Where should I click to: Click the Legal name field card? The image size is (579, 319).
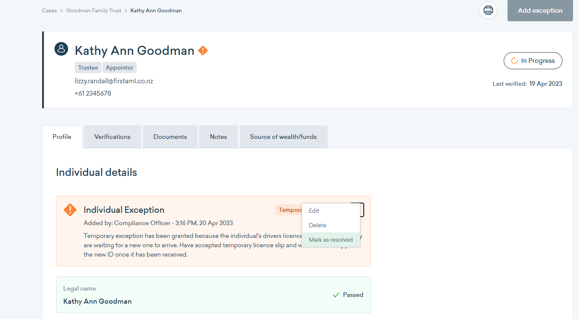click(214, 295)
